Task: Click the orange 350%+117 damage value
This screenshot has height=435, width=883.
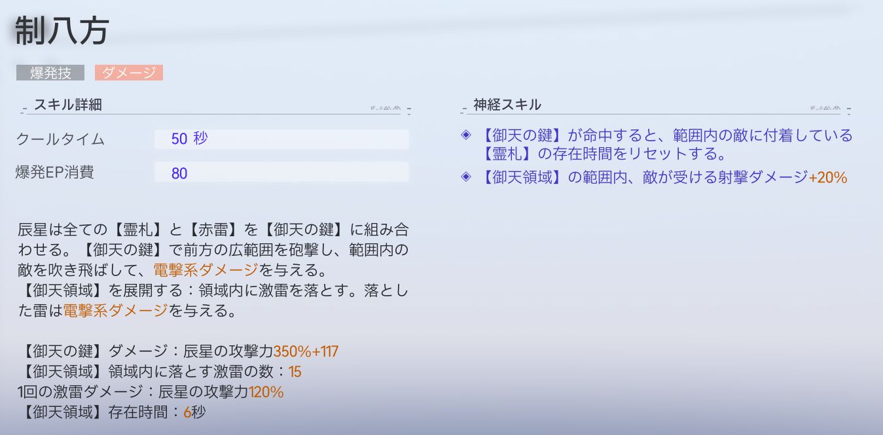Action: tap(306, 351)
